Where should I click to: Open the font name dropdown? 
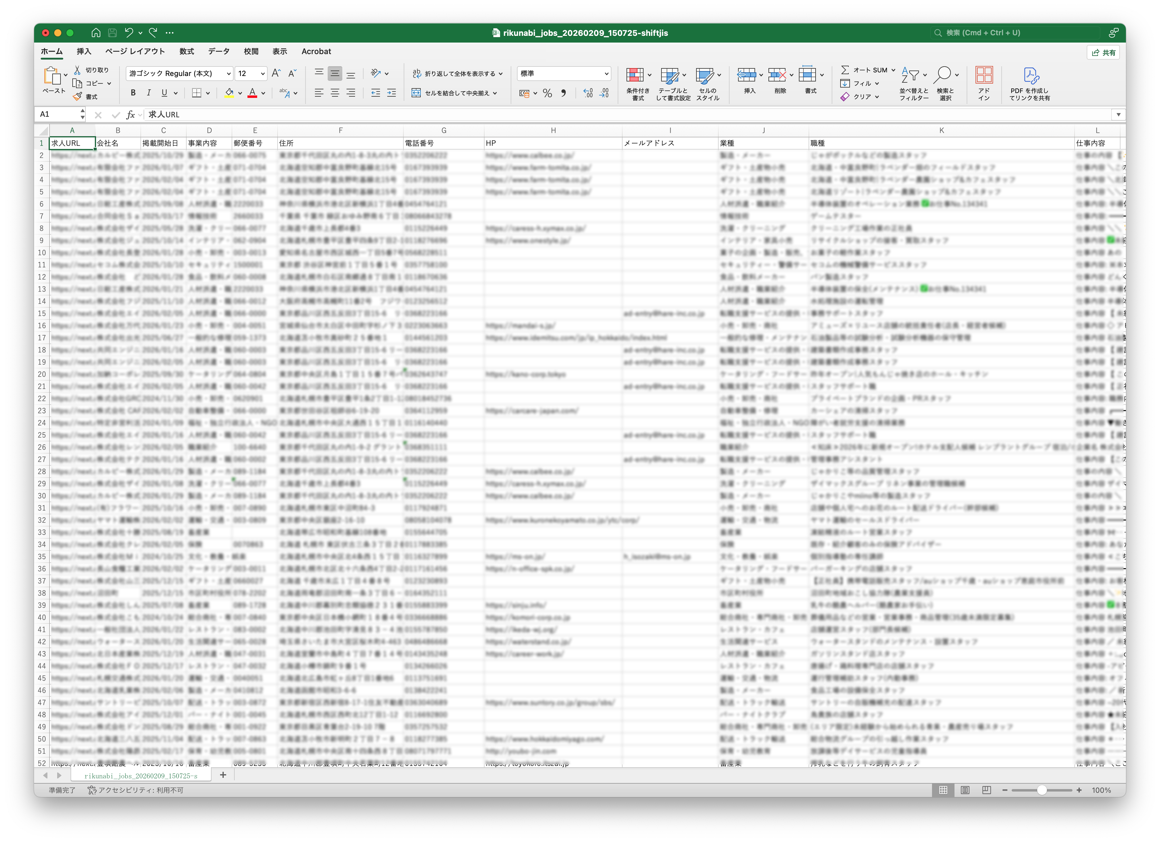click(229, 74)
